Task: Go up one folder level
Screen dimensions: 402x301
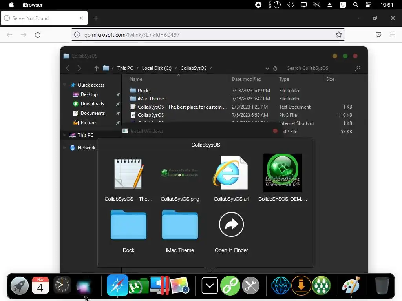Action: tap(97, 68)
